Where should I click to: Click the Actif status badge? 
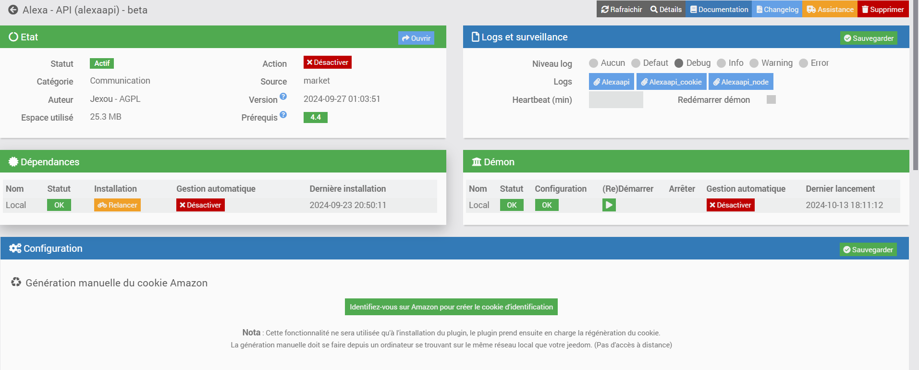click(102, 63)
